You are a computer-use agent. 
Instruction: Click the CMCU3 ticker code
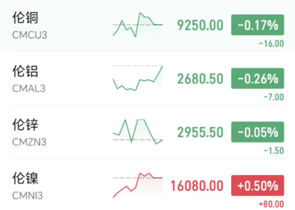click(29, 35)
